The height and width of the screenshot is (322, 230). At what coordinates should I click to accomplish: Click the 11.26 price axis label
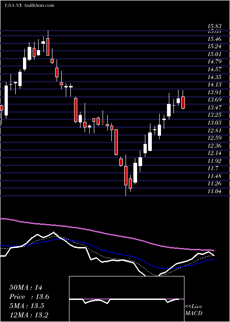(x=214, y=184)
